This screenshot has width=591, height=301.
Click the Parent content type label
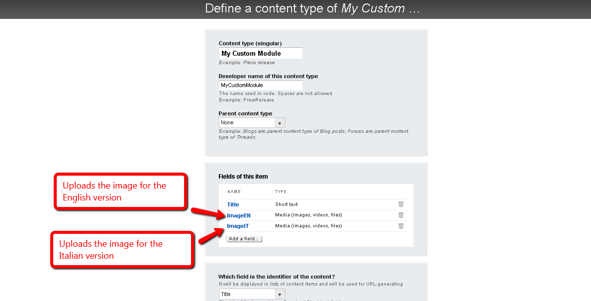[245, 113]
